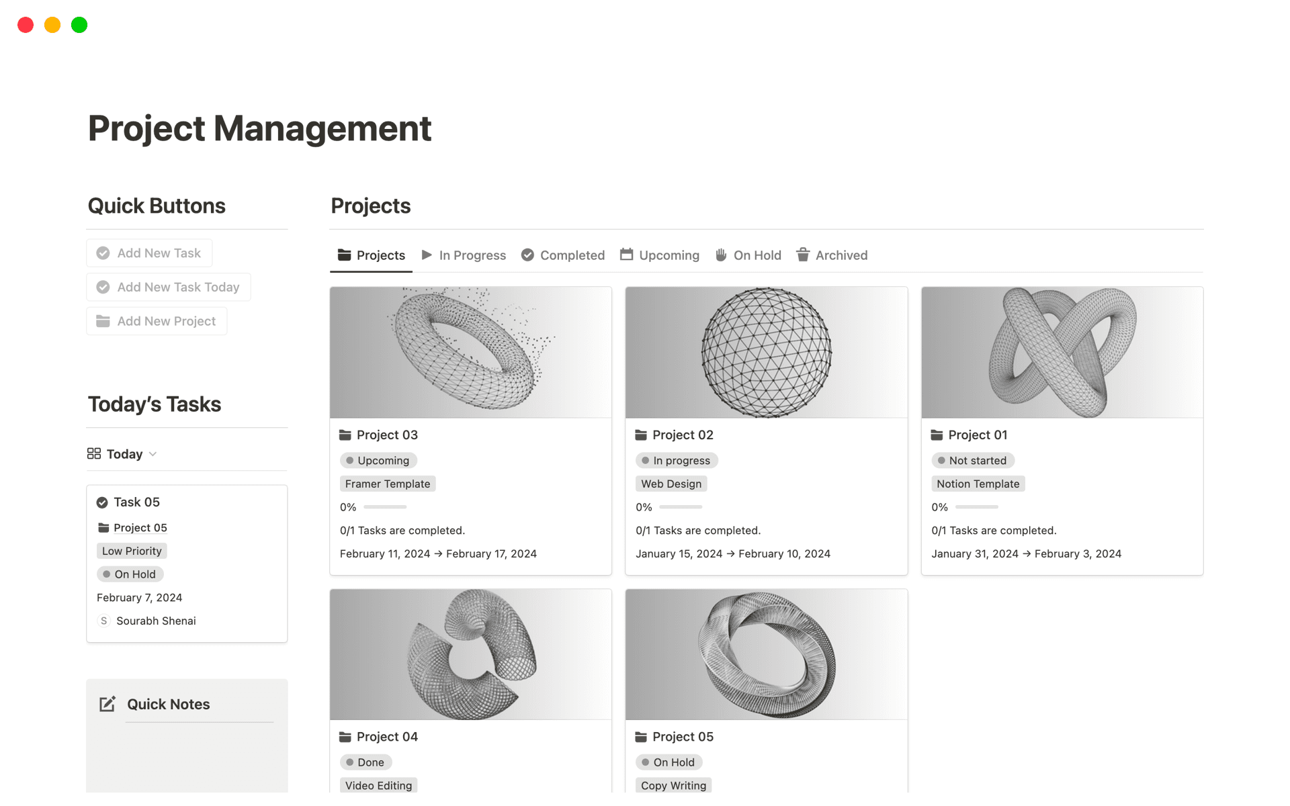The height and width of the screenshot is (806, 1290).
Task: Click the folder icon next to Project 03
Action: point(345,435)
